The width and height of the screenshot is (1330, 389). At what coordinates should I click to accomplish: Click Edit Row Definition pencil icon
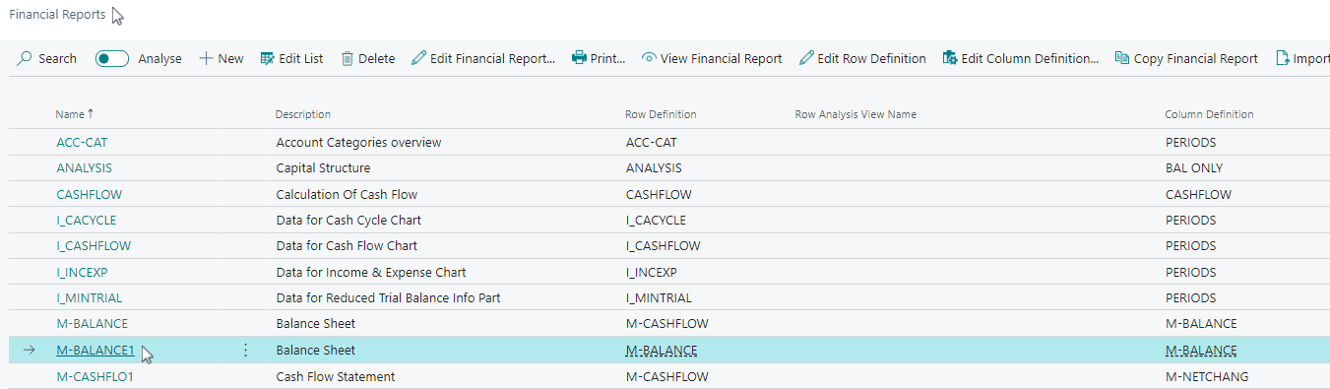click(806, 59)
